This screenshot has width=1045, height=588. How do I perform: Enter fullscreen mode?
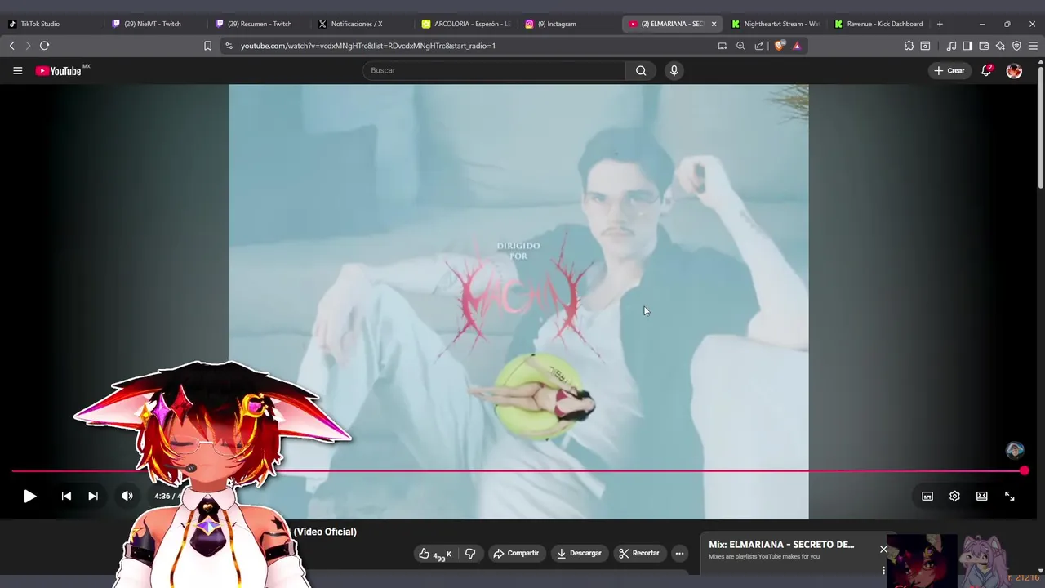(x=1010, y=496)
